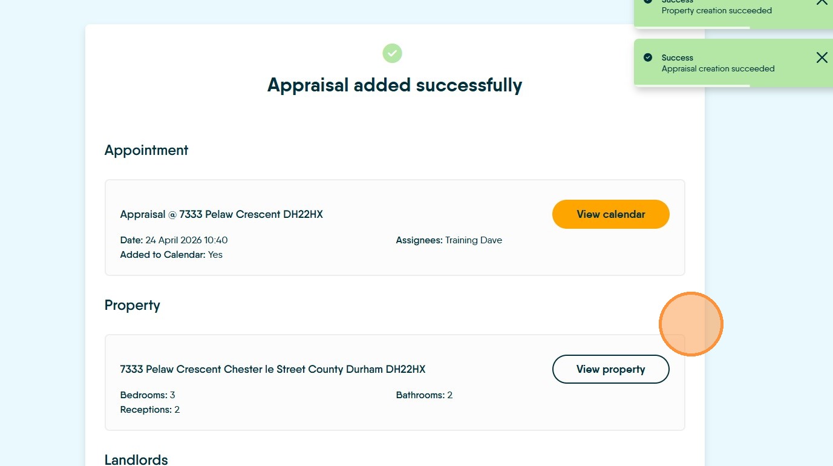Image resolution: width=833 pixels, height=466 pixels.
Task: Close the Appraisal creation succeeded notification
Action: 822,57
